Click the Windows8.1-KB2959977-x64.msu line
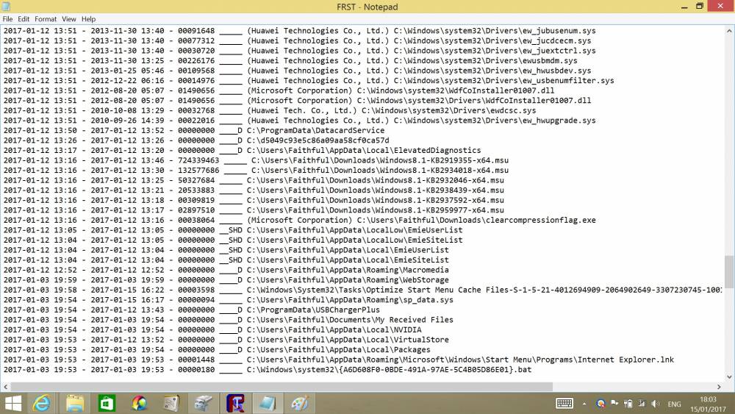This screenshot has height=414, width=735. pos(254,210)
